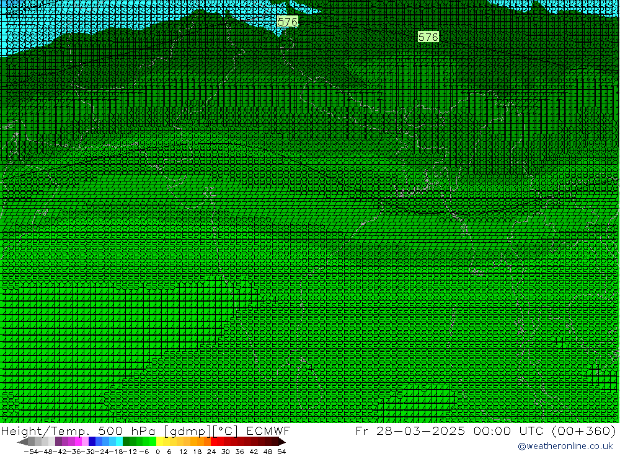This screenshot has height=454, width=620.
Task: Click the '(00+360)' forecast hour label
Action: (583, 430)
